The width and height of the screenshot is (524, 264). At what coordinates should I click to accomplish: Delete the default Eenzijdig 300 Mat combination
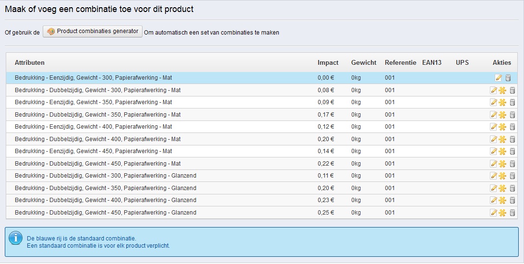click(508, 78)
